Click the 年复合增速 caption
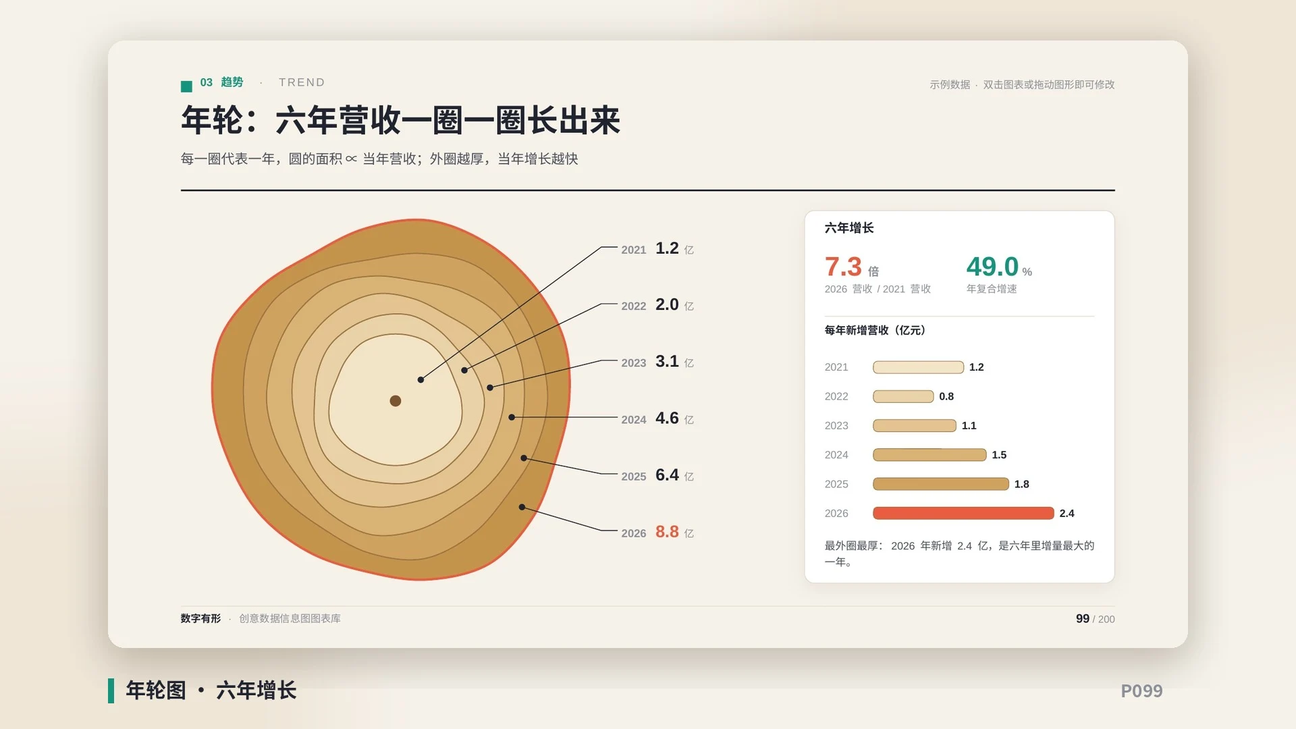Viewport: 1296px width, 729px height. click(992, 289)
